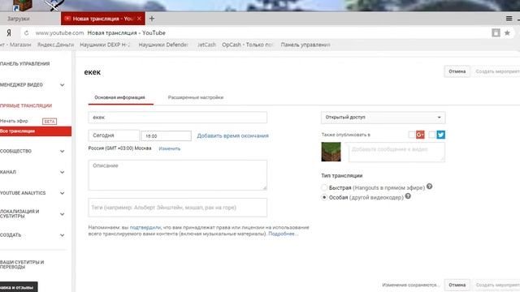Screen dimensions: 520x292
Task: Click the message to video text box
Action: click(x=396, y=152)
